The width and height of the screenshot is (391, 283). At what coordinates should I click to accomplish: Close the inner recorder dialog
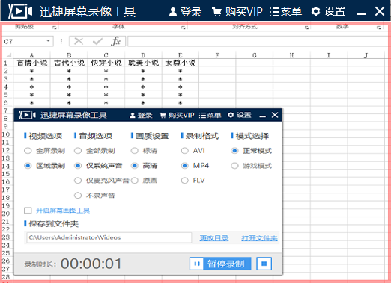[275, 115]
